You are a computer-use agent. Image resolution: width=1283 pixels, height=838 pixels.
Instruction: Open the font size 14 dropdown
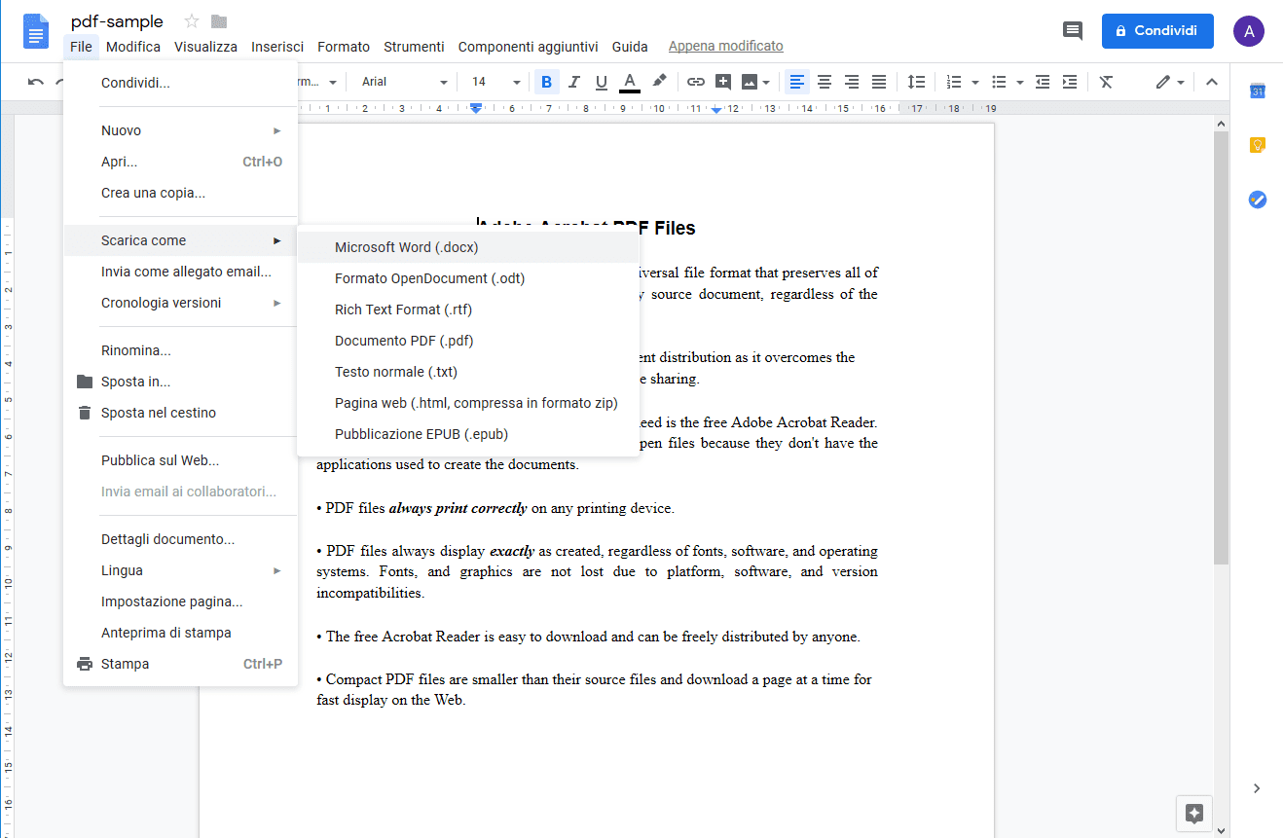click(x=495, y=82)
